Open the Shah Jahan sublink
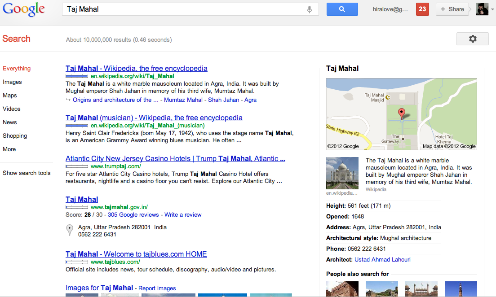Screen dimensions: 496x297 pos(223,100)
